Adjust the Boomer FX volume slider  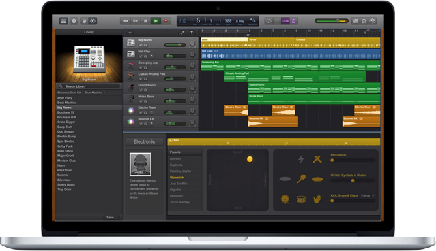point(175,124)
